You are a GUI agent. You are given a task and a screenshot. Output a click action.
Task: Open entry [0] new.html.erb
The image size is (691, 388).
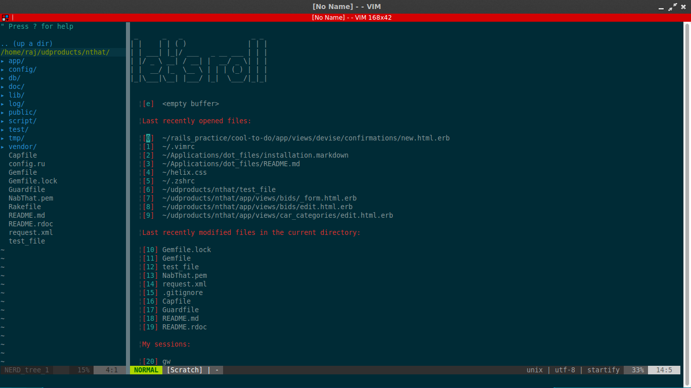click(296, 138)
